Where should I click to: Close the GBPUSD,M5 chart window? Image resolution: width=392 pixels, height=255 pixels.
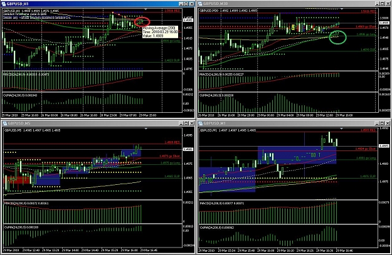click(x=191, y=123)
